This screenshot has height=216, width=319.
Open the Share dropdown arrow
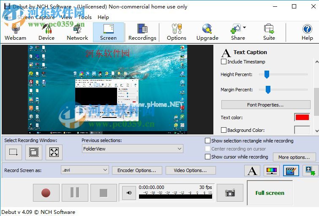(x=244, y=27)
